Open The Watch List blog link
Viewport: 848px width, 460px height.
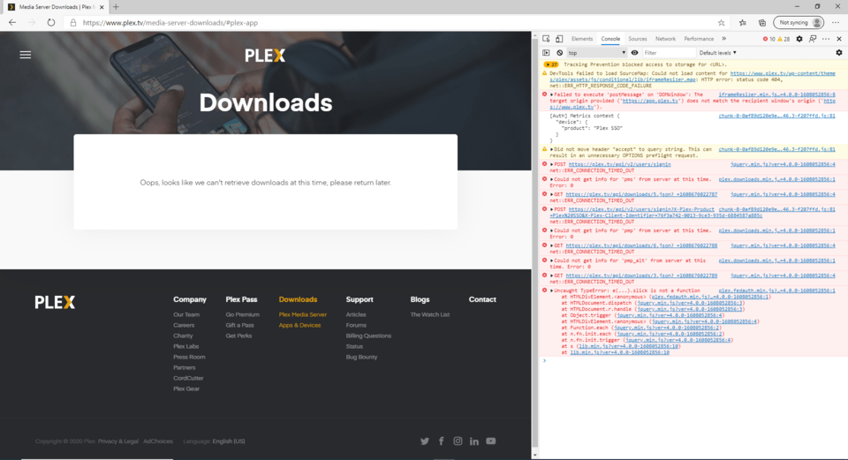(429, 314)
